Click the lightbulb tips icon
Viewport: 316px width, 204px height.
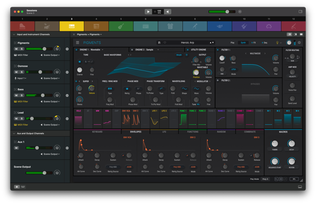[278, 43]
